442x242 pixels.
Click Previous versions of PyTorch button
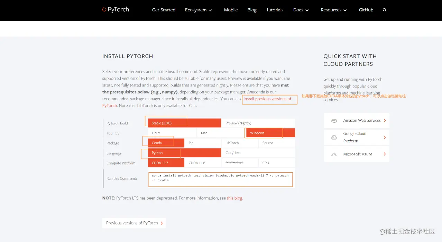(134, 223)
